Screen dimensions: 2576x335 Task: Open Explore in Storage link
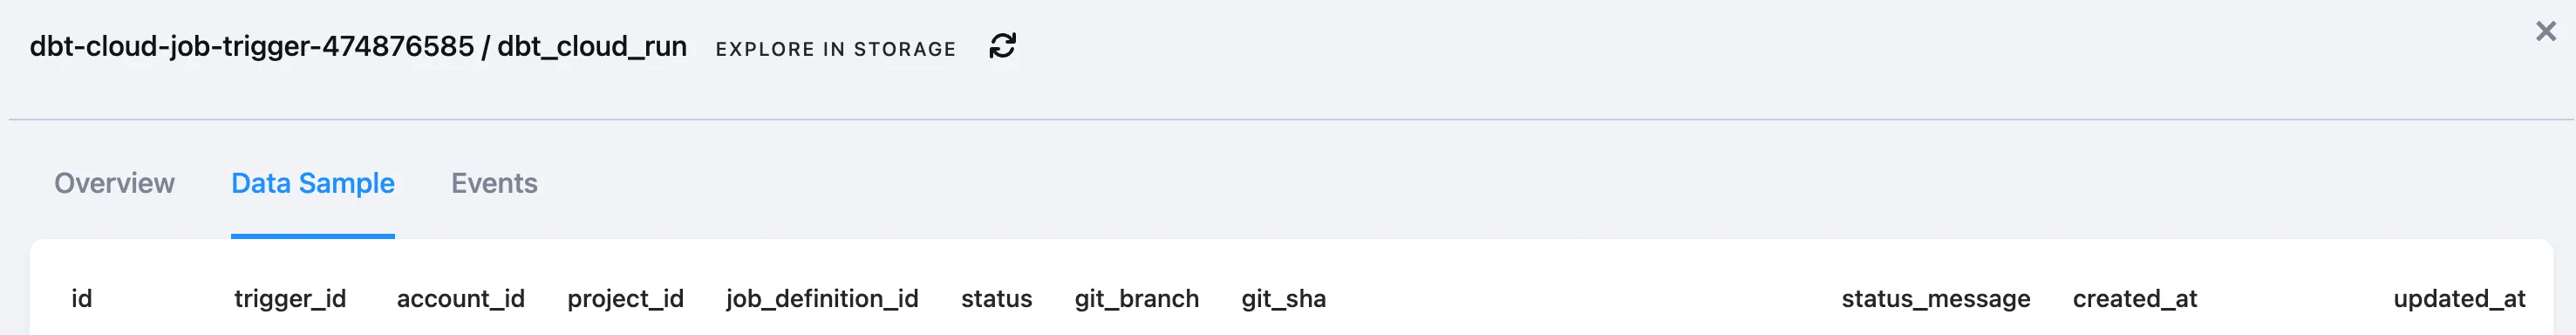(x=835, y=49)
